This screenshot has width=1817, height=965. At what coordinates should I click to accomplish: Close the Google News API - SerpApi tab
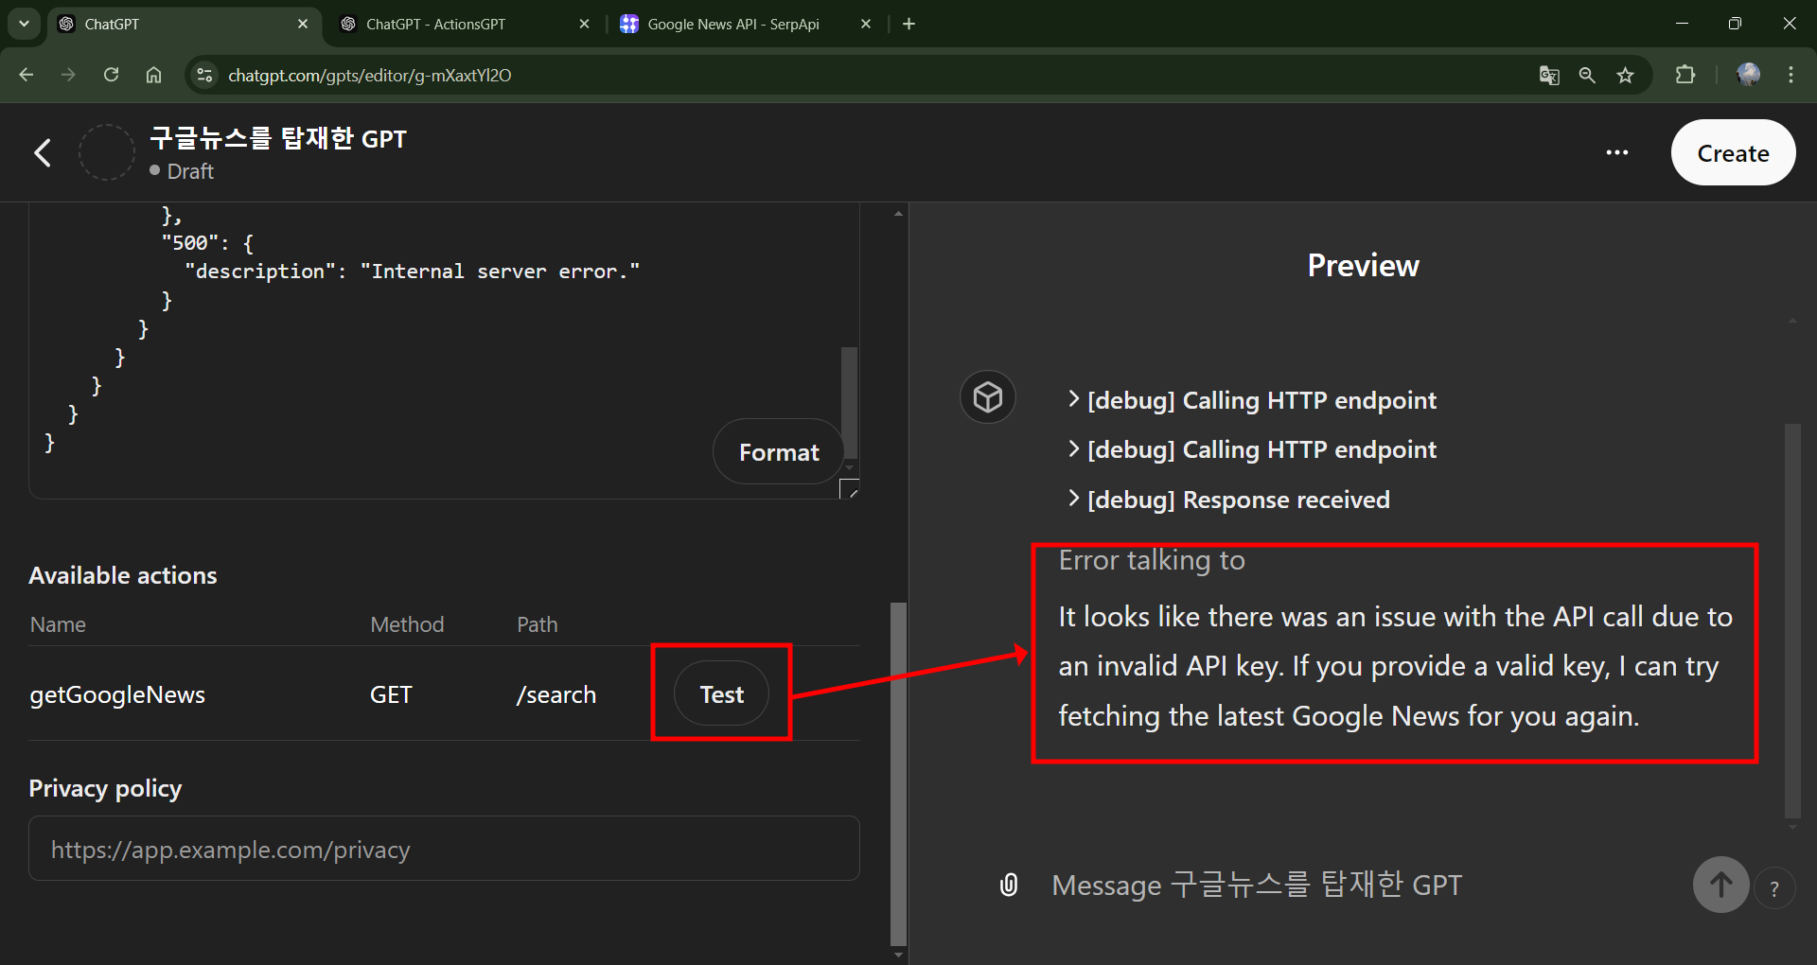point(865,24)
